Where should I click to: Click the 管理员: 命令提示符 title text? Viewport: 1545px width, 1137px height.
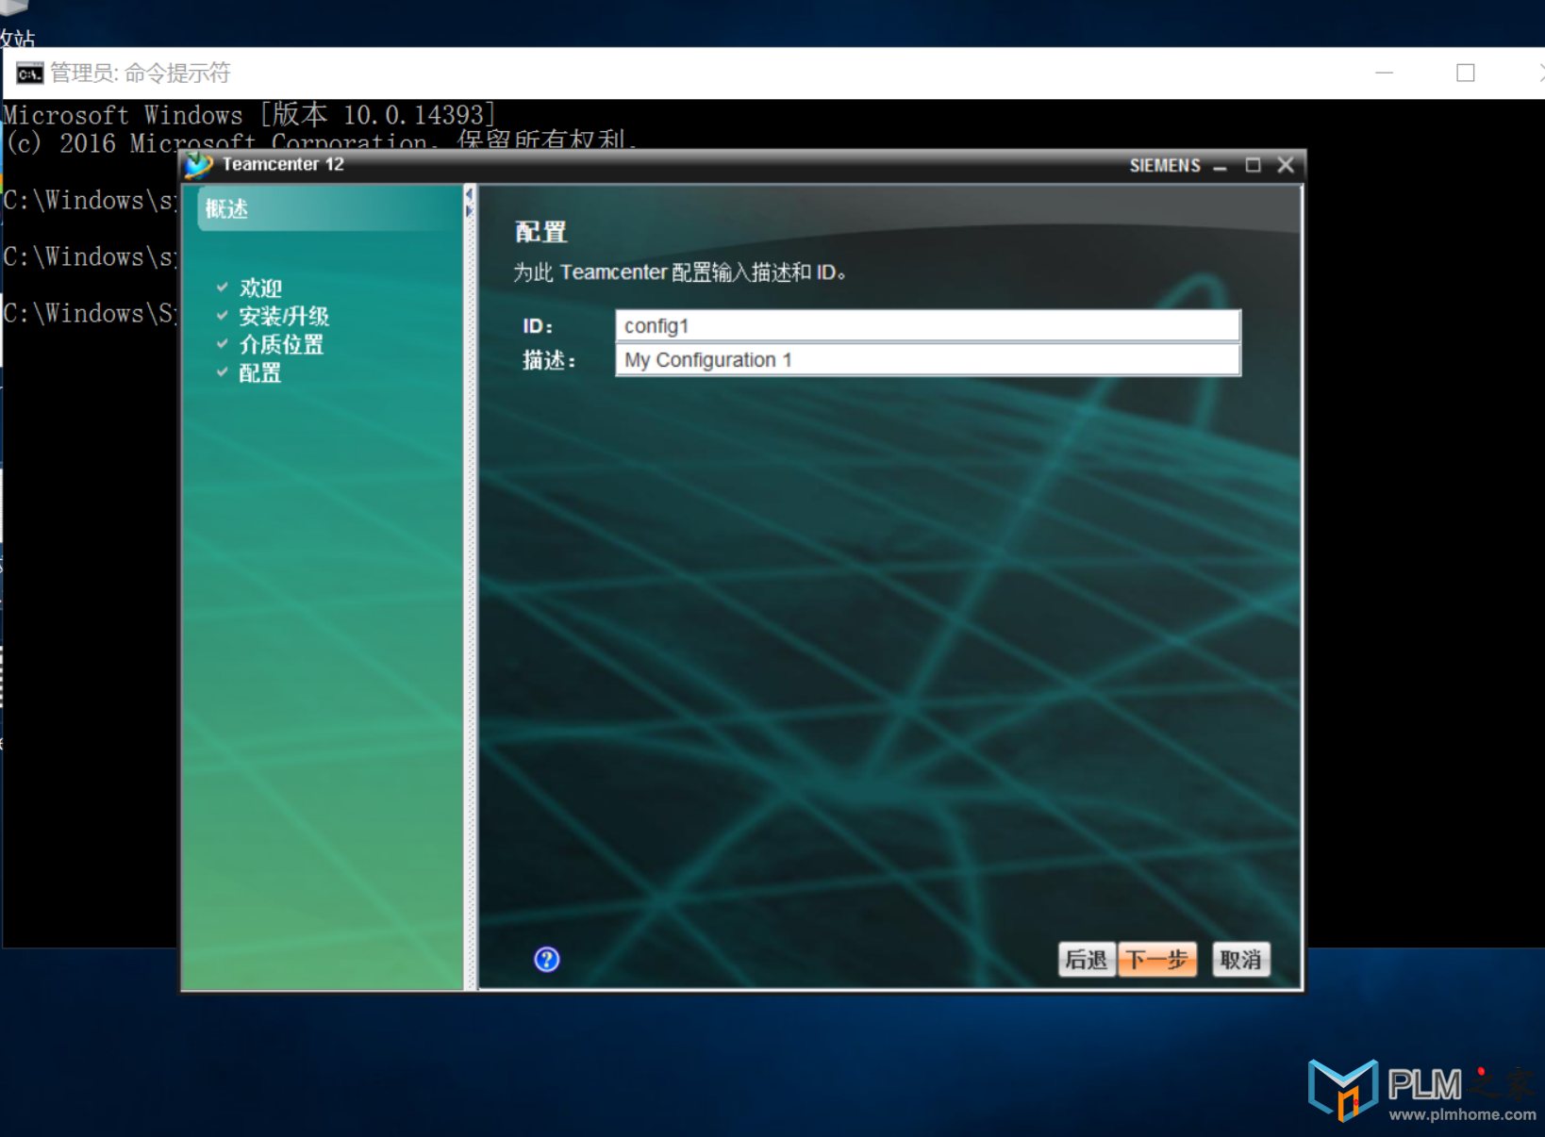(140, 73)
